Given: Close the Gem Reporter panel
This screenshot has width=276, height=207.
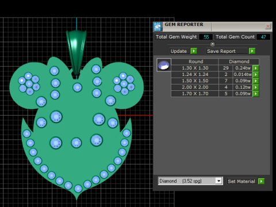Looking at the screenshot, I should pyautogui.click(x=268, y=26).
